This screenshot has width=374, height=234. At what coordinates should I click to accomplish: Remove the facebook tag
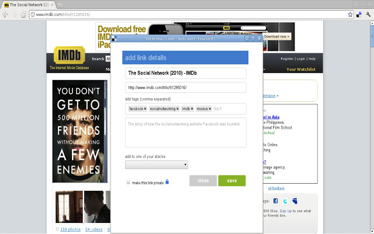[145, 109]
